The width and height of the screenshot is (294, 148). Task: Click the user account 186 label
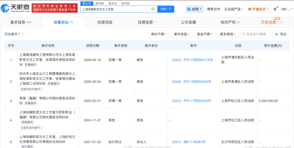(285, 9)
